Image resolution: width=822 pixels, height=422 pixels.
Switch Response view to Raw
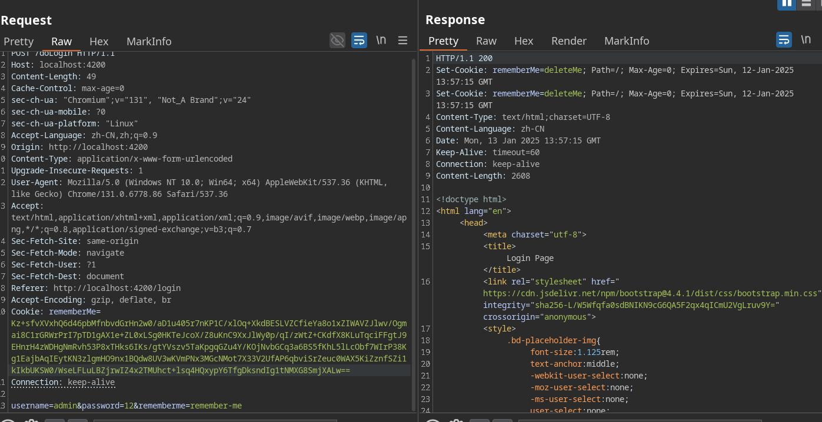pyautogui.click(x=486, y=41)
